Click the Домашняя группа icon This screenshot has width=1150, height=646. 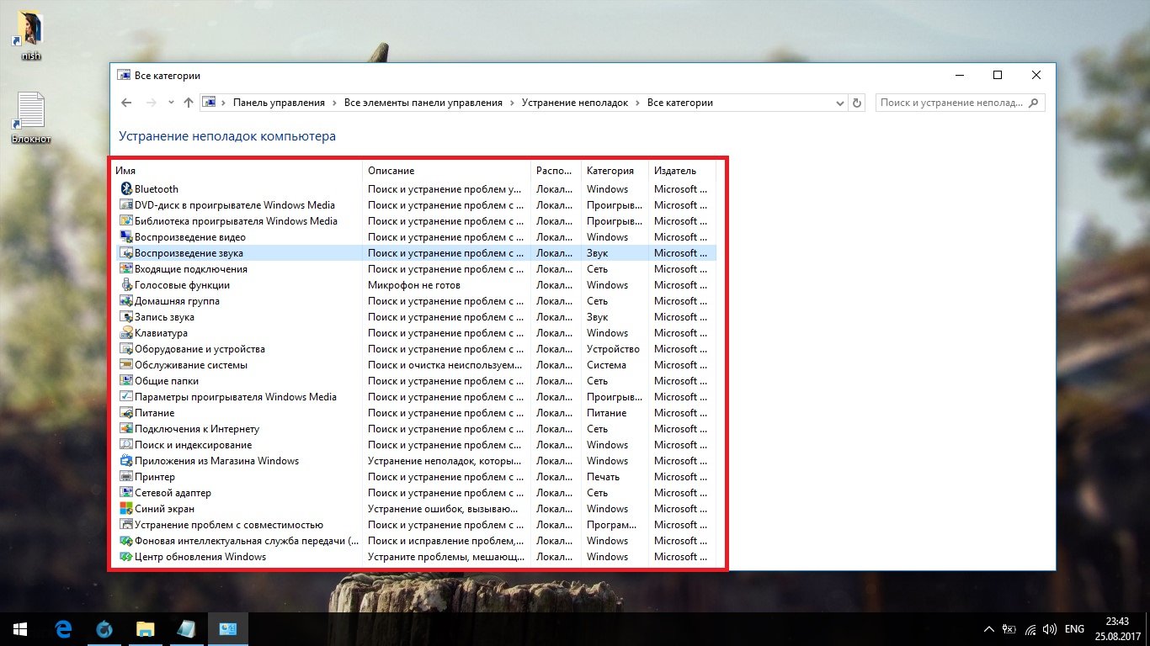click(126, 301)
